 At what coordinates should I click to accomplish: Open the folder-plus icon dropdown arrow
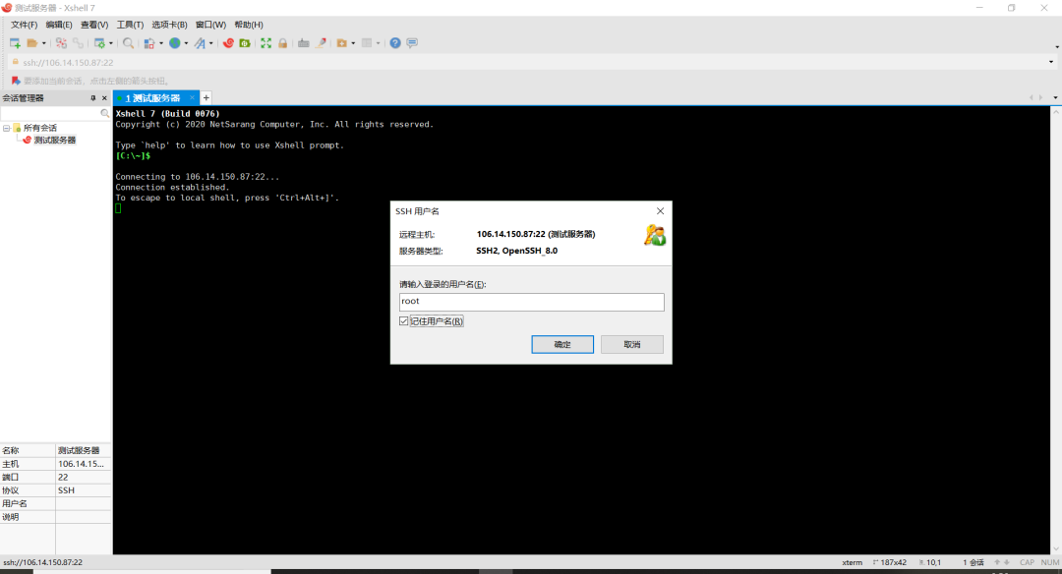[x=354, y=43]
